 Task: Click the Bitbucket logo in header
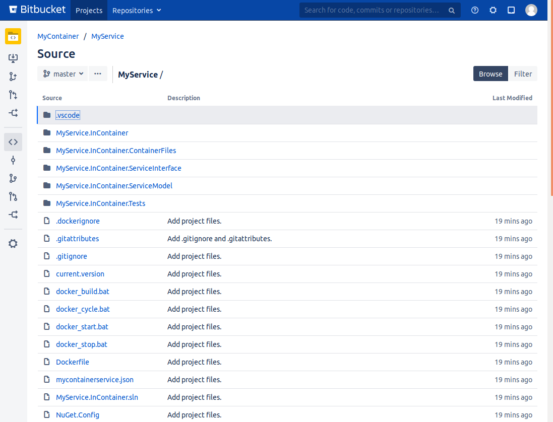tap(37, 10)
